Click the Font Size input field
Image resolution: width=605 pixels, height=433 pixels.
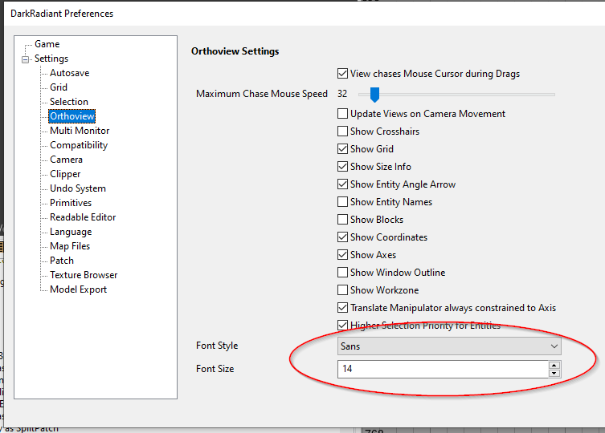(442, 369)
